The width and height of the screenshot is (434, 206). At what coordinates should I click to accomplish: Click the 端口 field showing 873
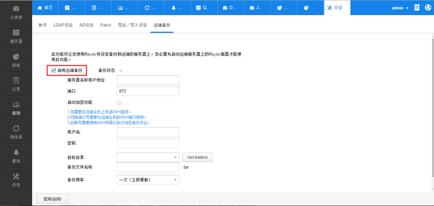pyautogui.click(x=148, y=91)
